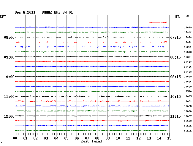Click DC value 17685
Viewport: 193px width, 146px height.
click(188, 106)
